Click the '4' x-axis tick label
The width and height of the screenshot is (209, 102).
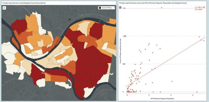171,95
